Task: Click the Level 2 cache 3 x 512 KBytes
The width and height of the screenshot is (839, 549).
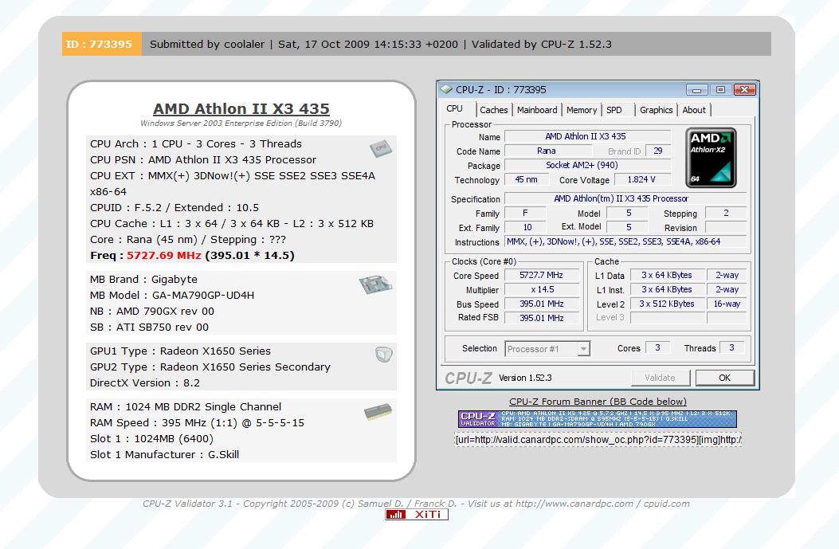Action: click(x=667, y=304)
